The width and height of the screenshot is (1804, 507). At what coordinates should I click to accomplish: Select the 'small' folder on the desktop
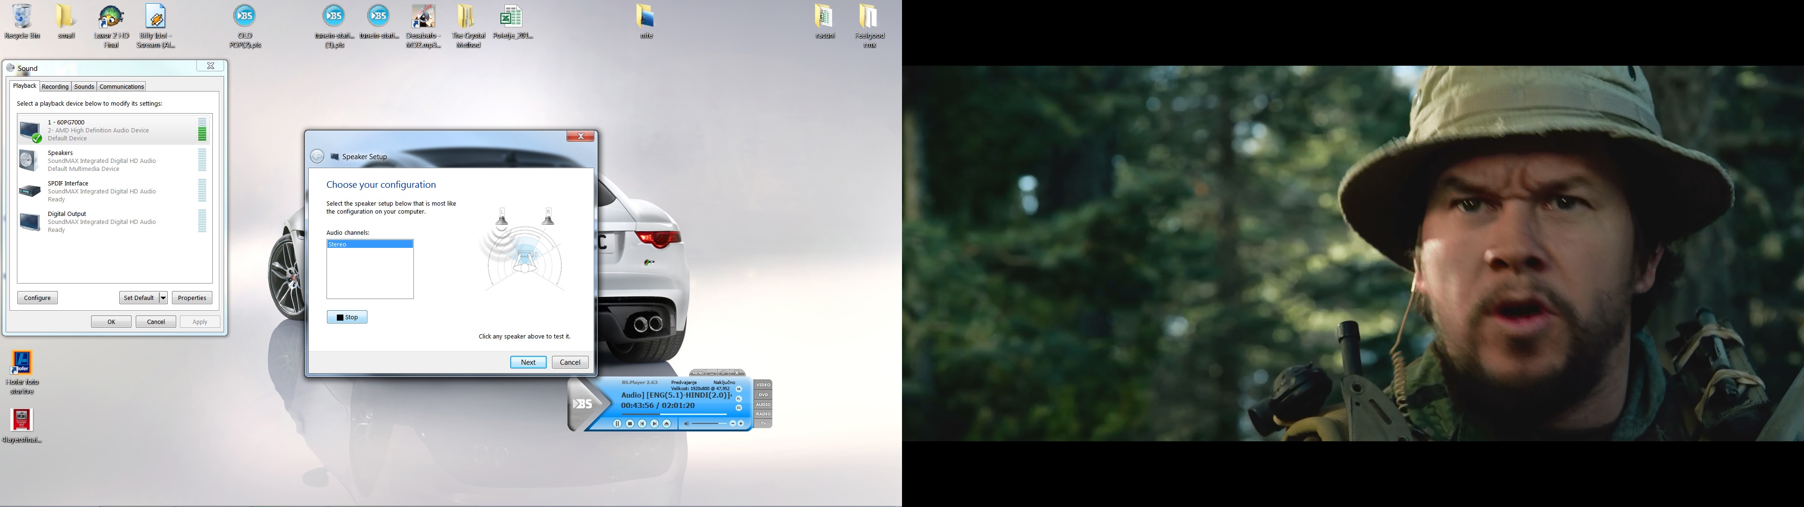(x=67, y=21)
